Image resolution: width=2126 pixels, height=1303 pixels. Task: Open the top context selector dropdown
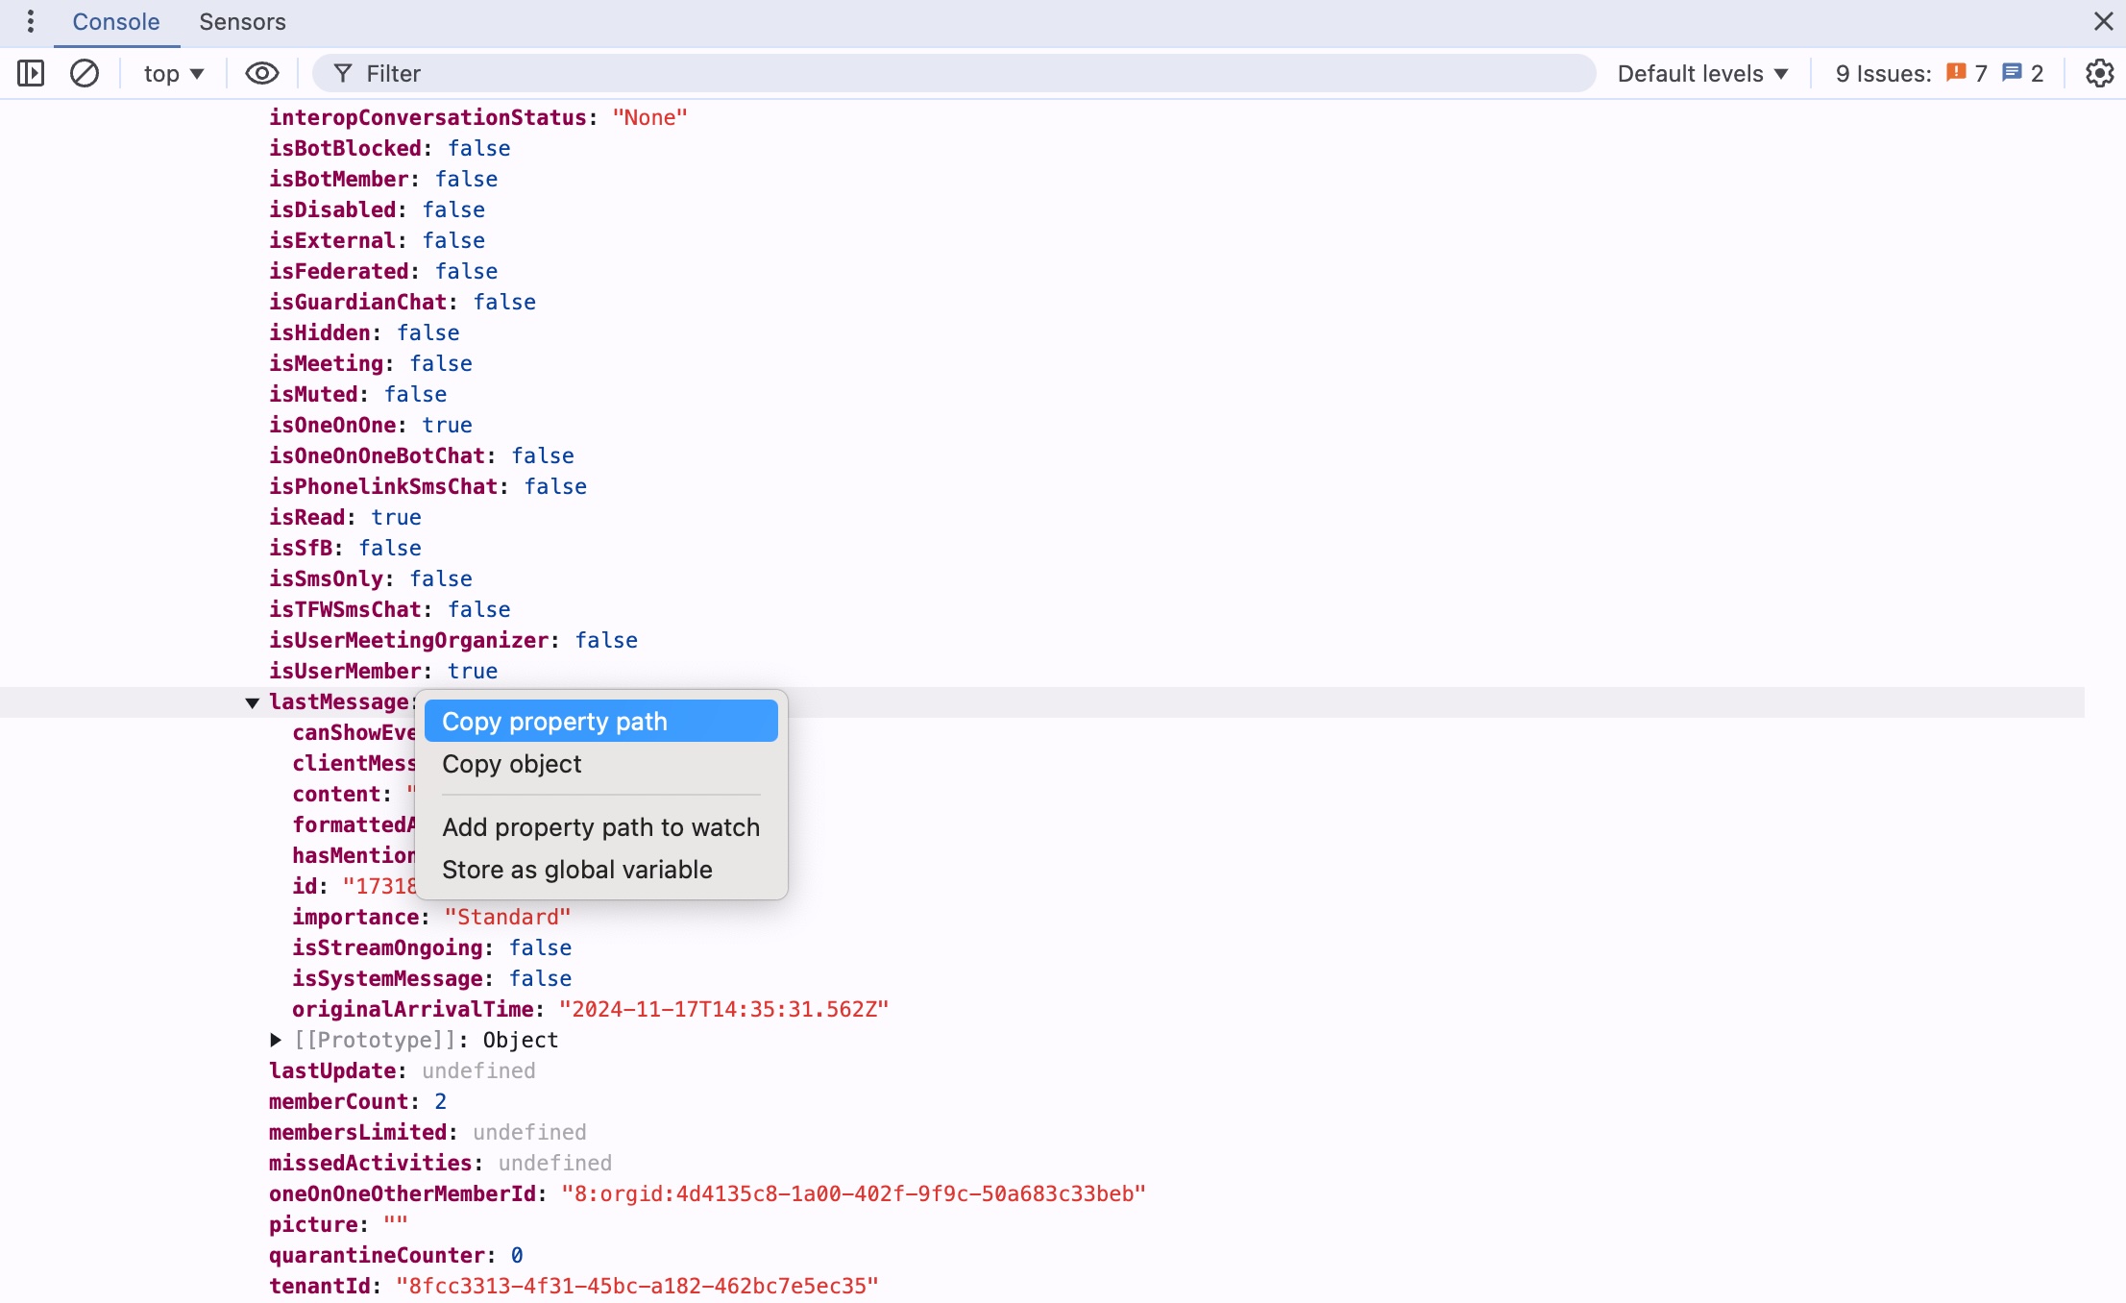pyautogui.click(x=174, y=74)
